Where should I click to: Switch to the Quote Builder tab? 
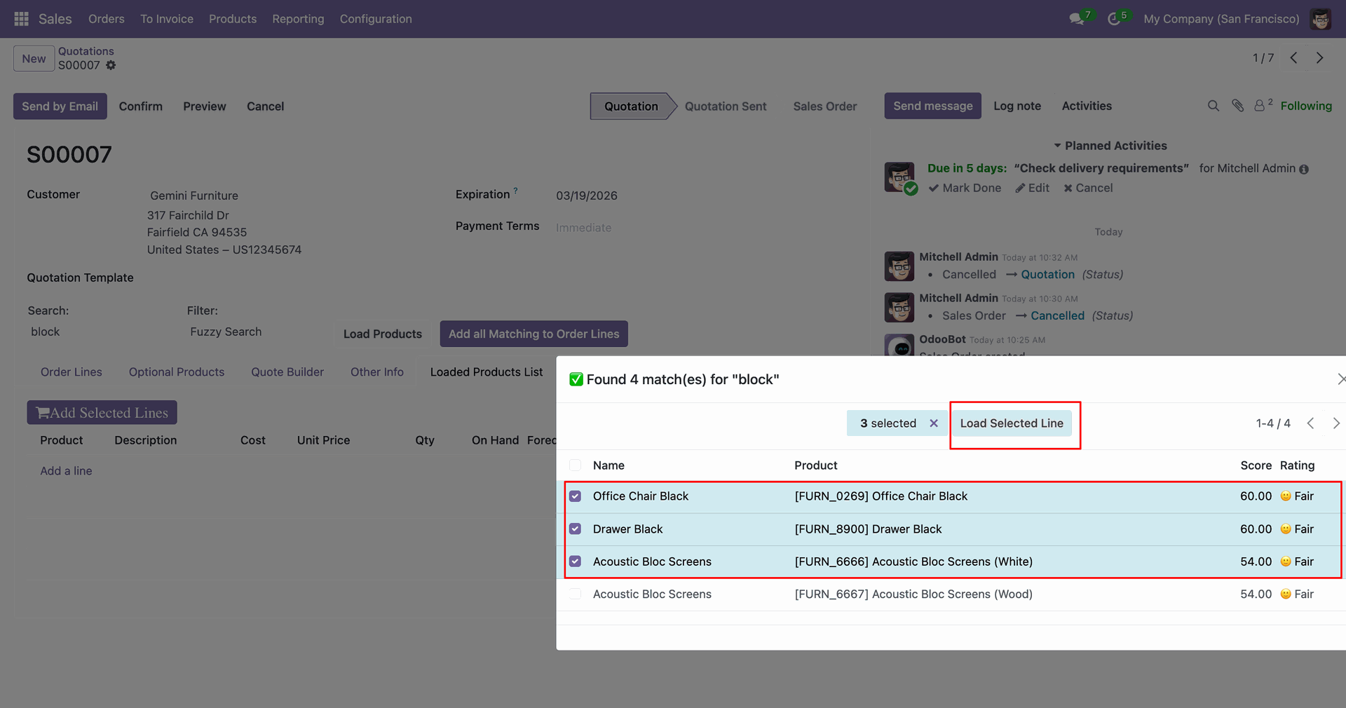click(x=287, y=372)
